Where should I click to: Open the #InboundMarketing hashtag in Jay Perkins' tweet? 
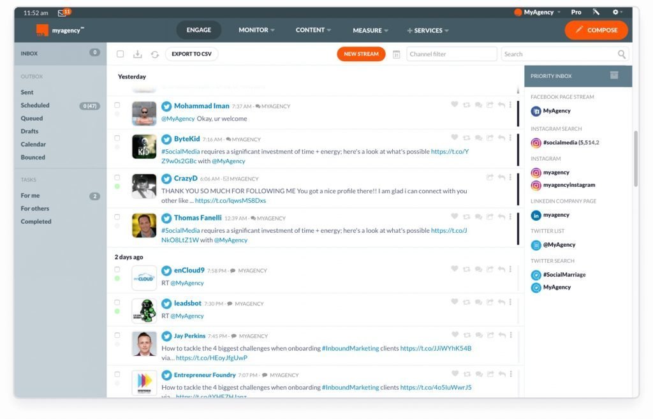(350, 348)
